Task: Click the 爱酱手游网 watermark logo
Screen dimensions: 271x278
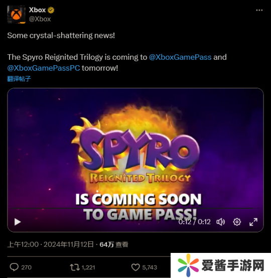Action: click(x=221, y=265)
